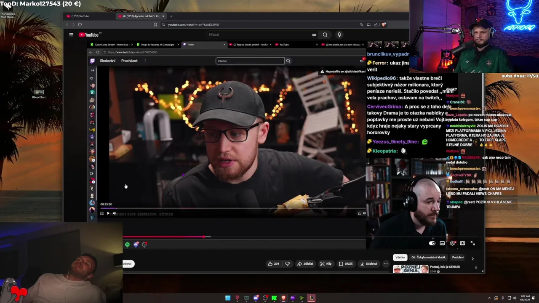
Task: Click the Twitch logo icon
Action: (92, 61)
